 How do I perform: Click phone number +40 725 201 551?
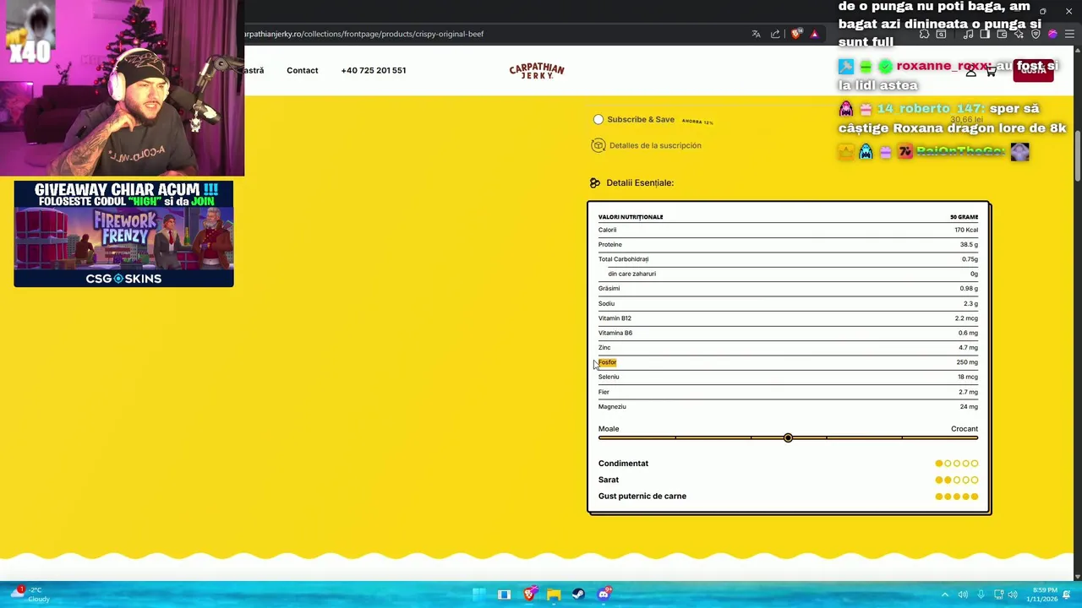(374, 70)
